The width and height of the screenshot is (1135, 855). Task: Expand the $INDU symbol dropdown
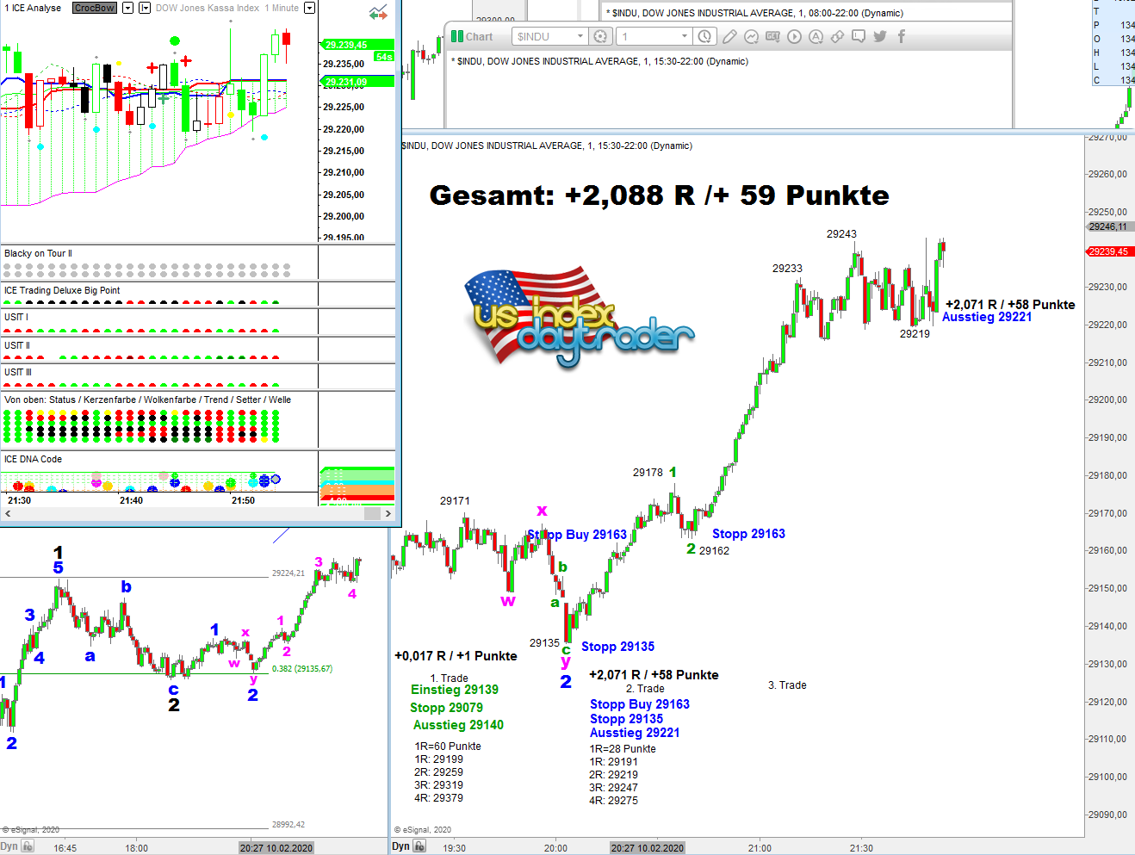(580, 36)
